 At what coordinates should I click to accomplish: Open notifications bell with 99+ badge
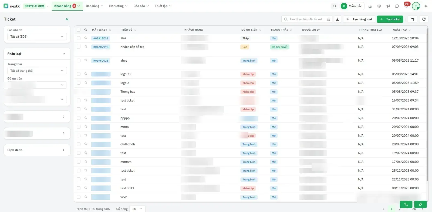click(406, 6)
